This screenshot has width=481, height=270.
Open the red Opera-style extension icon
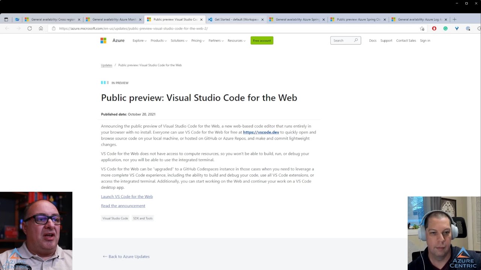click(x=434, y=28)
